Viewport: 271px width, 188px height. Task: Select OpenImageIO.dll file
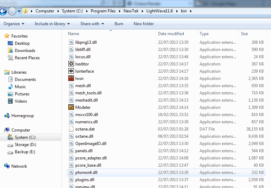(x=91, y=144)
